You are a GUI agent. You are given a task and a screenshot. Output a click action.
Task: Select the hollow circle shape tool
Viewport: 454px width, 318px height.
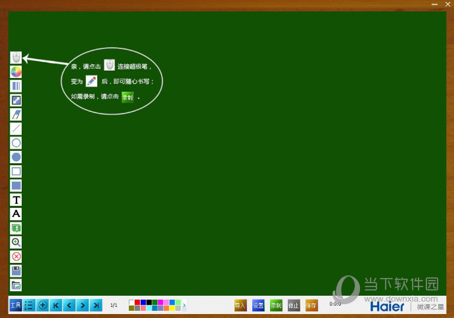16,143
